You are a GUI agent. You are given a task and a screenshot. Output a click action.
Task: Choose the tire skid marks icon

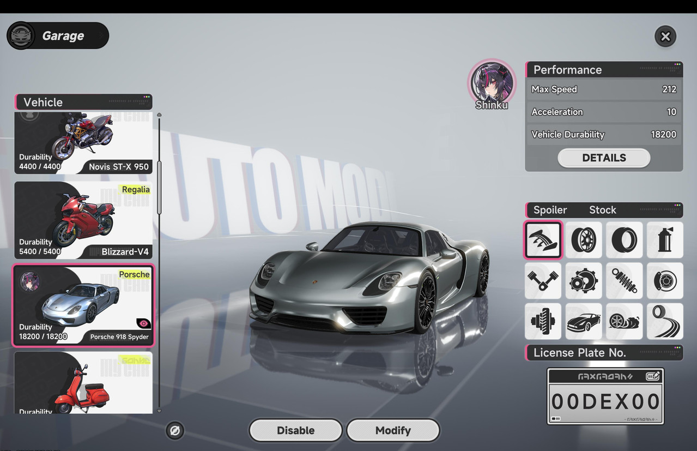click(665, 322)
